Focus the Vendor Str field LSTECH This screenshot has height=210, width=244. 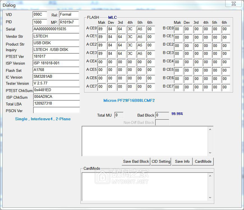point(56,36)
